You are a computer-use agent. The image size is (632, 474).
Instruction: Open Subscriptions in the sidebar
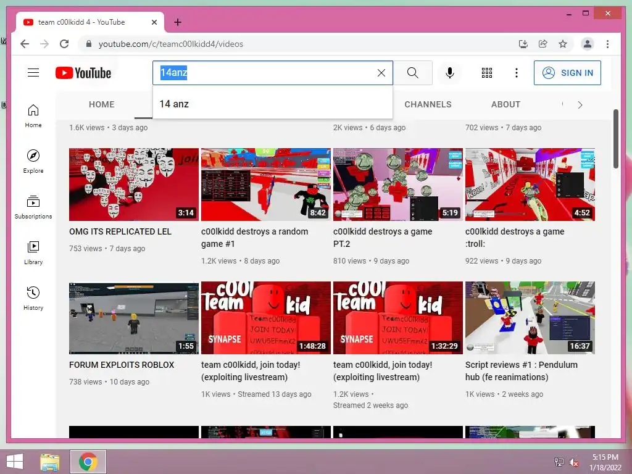(33, 207)
